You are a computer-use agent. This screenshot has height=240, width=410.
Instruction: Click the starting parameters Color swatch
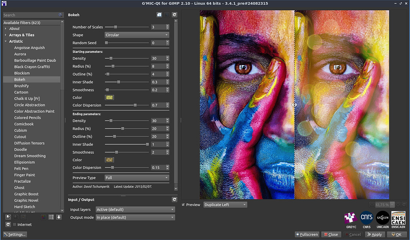[x=109, y=98]
